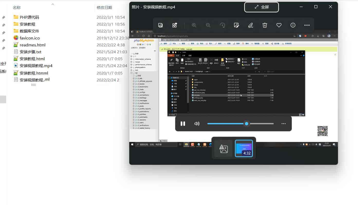This screenshot has height=205, width=358.
Task: Add to favorites with heart icon
Action: click(279, 25)
